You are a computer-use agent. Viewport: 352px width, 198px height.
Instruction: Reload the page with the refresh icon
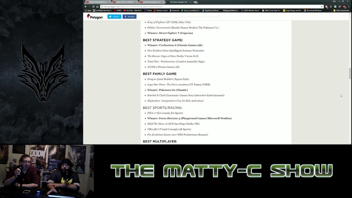(x=94, y=7)
